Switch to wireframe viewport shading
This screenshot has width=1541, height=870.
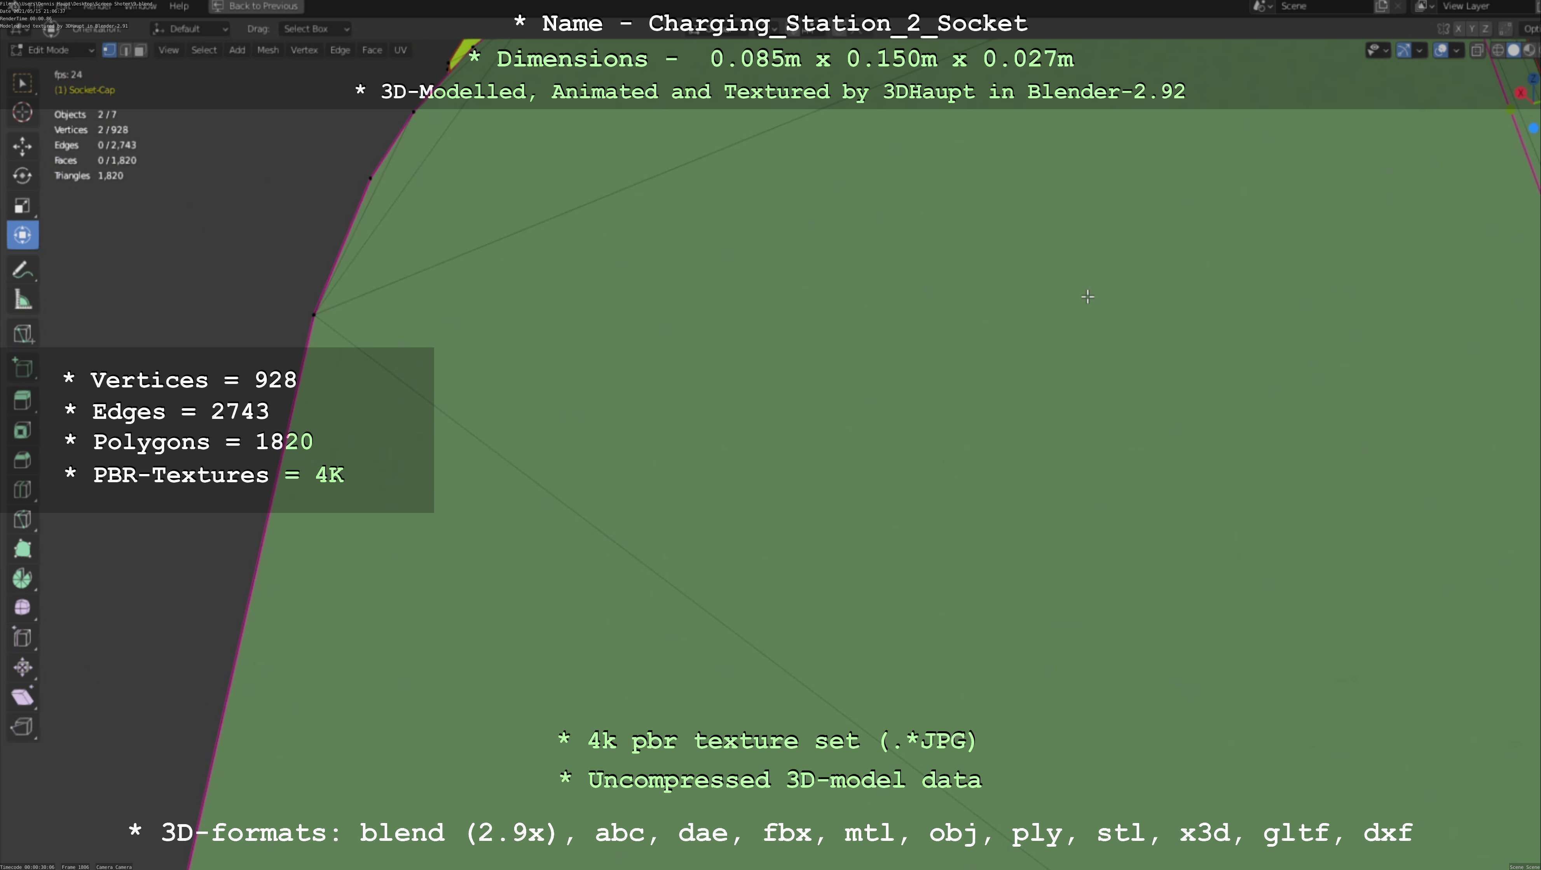pos(1498,50)
